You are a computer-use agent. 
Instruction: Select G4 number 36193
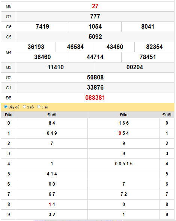pyautogui.click(x=36, y=47)
